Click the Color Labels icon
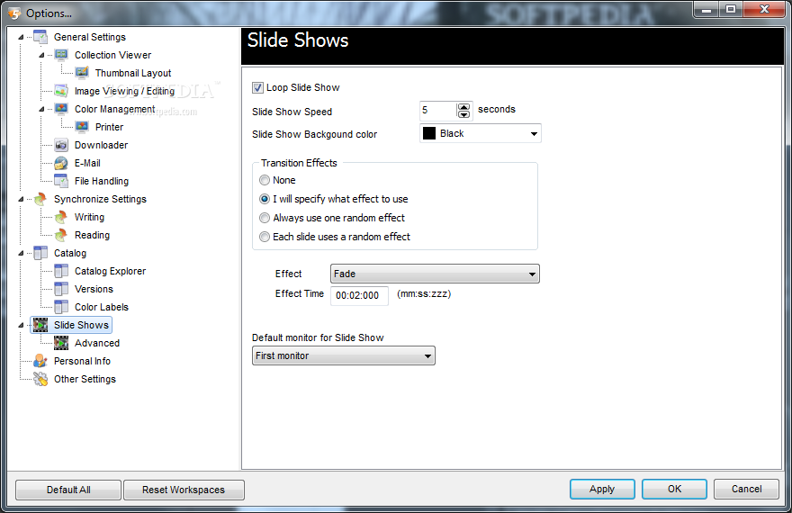 61,307
